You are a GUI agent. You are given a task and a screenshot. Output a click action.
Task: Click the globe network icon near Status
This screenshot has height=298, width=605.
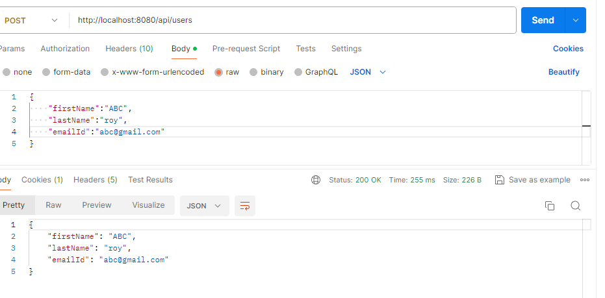pos(316,180)
